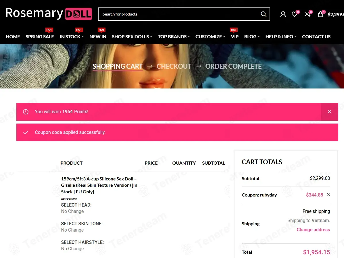Open the NEW IN menu item
Image resolution: width=344 pixels, height=258 pixels.
tap(98, 37)
